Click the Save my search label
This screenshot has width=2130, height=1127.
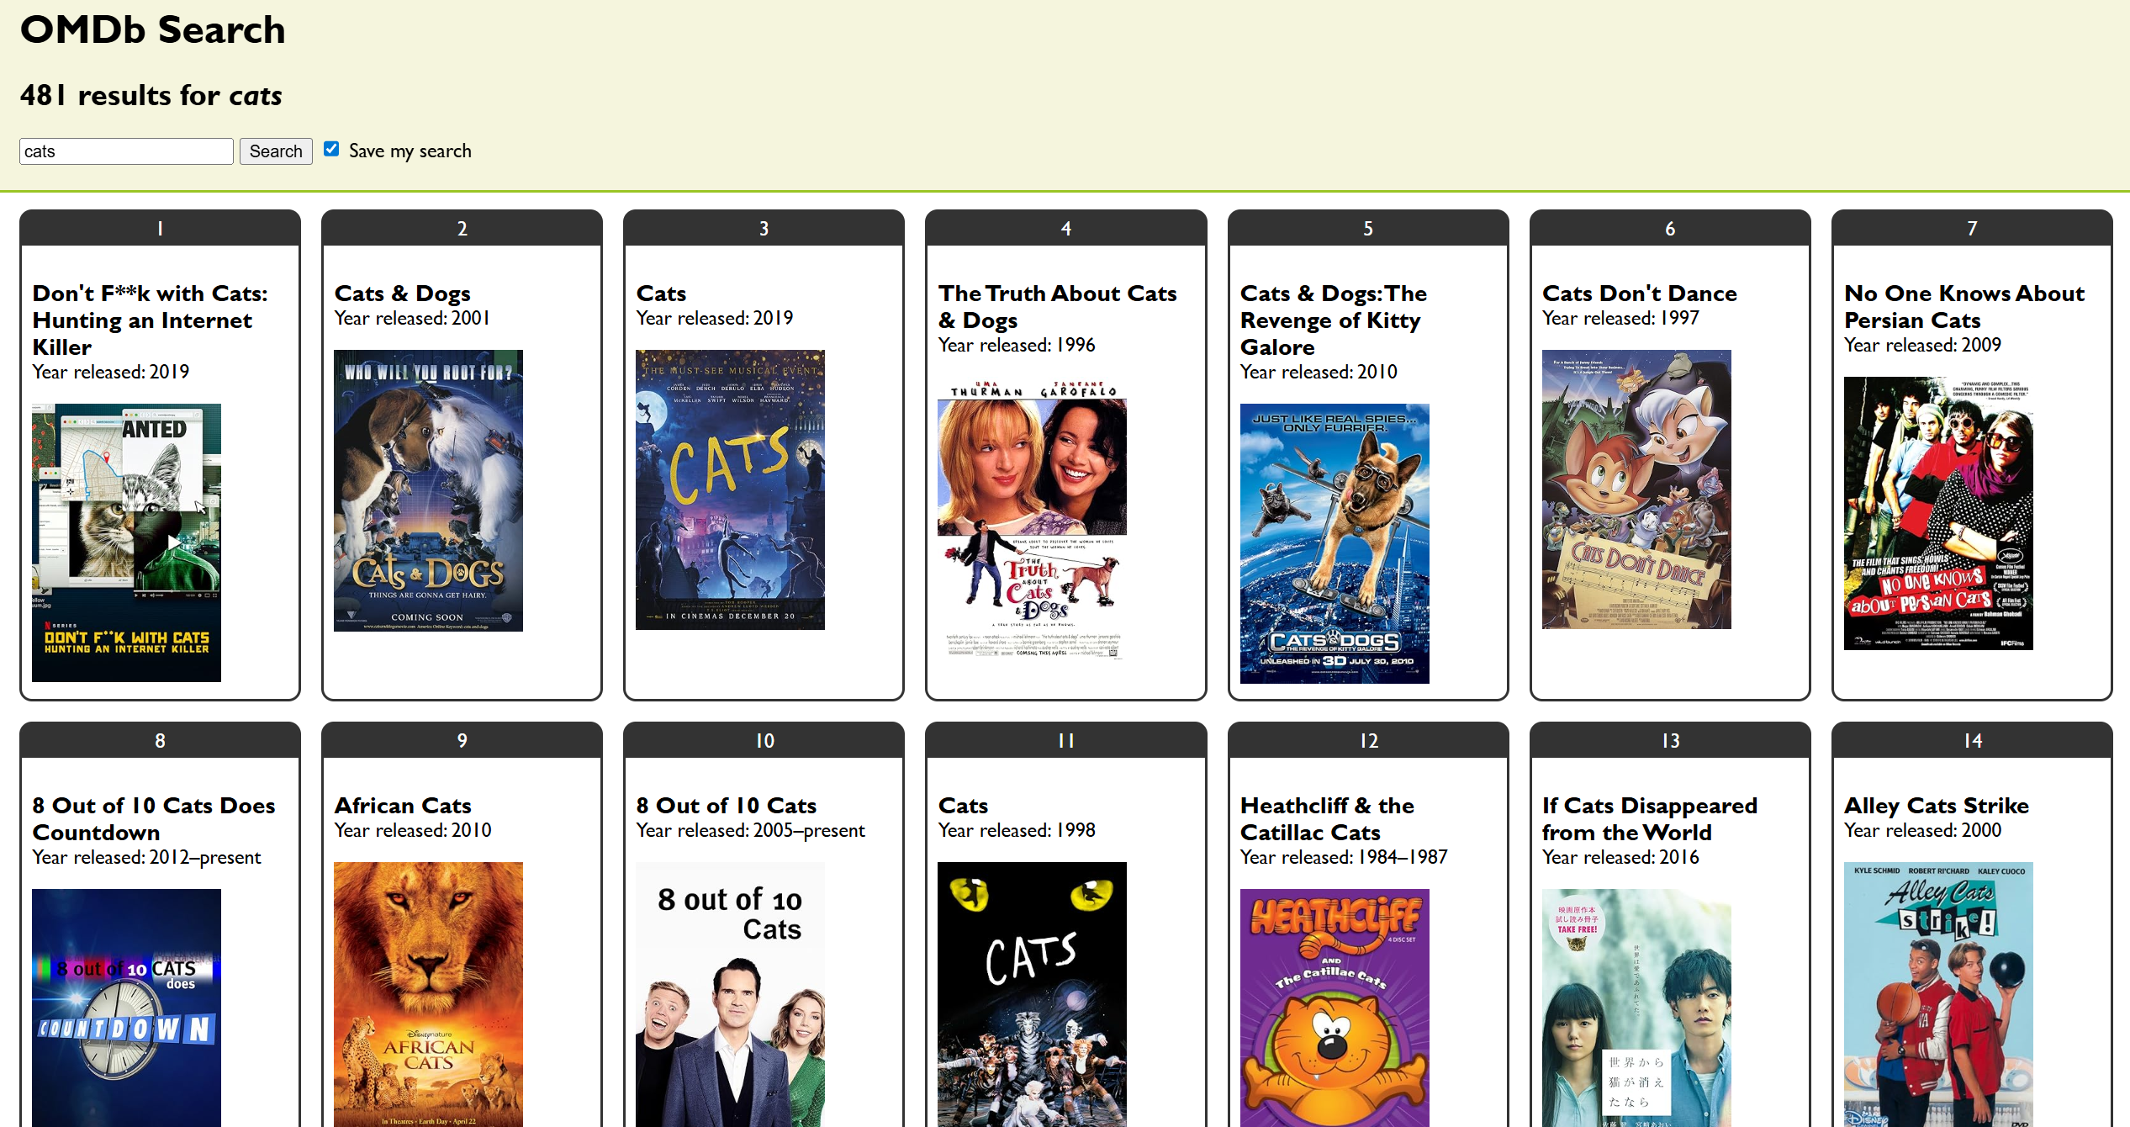pos(410,151)
